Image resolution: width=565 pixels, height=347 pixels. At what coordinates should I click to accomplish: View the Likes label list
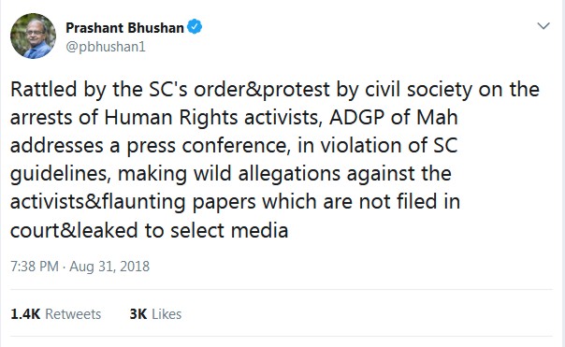tap(167, 314)
